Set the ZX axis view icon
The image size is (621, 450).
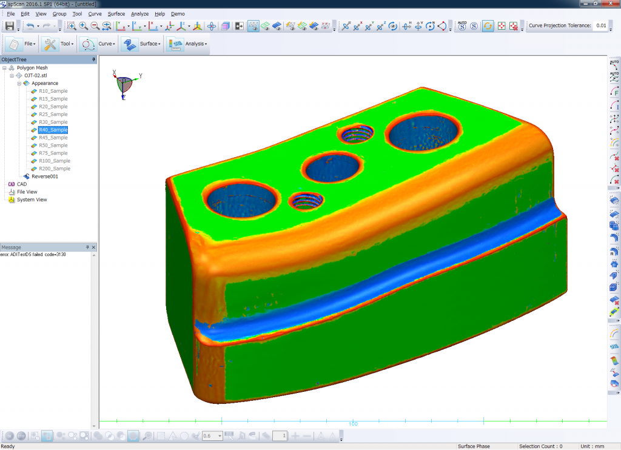153,26
